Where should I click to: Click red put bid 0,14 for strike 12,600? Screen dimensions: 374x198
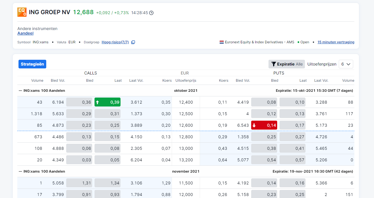(x=264, y=125)
